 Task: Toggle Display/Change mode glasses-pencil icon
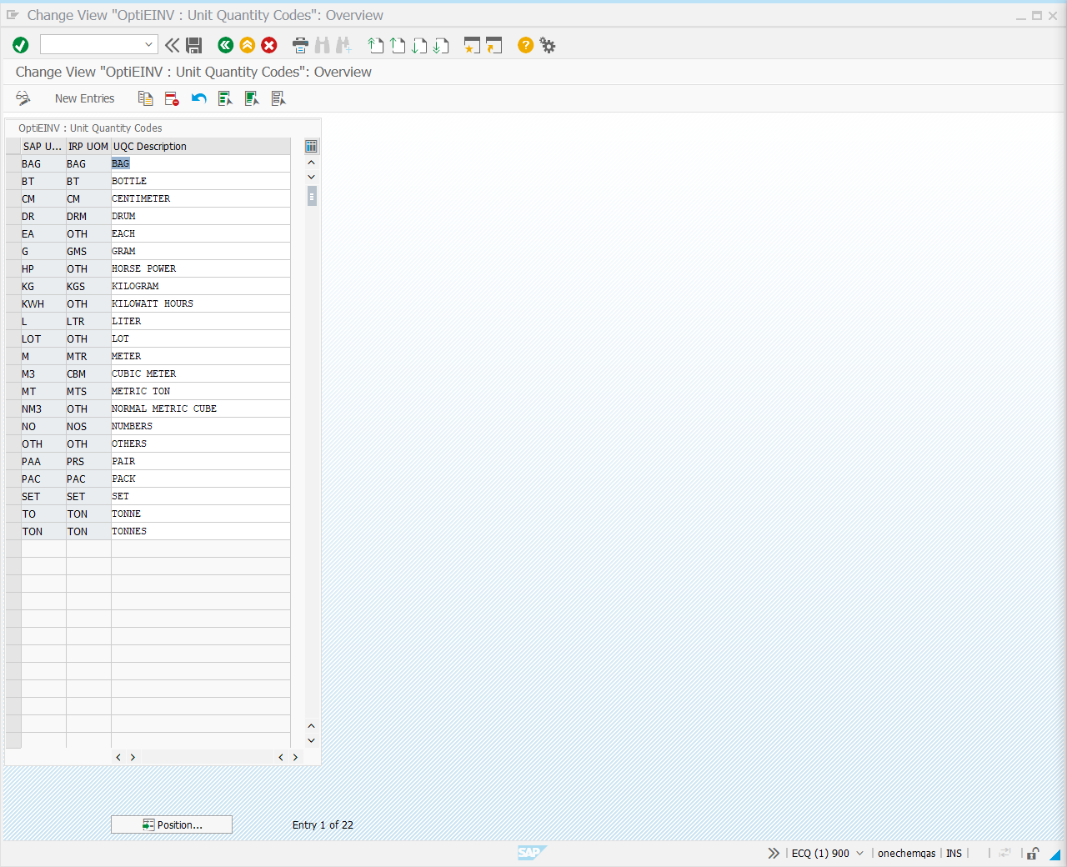click(x=23, y=98)
